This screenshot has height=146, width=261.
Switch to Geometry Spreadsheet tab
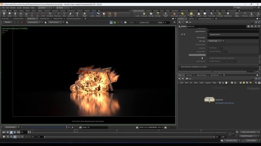73,19
